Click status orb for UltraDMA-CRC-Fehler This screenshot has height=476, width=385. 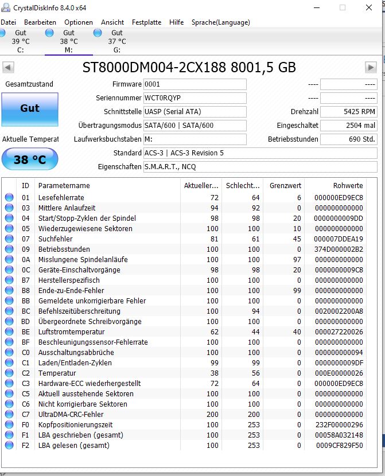point(9,414)
